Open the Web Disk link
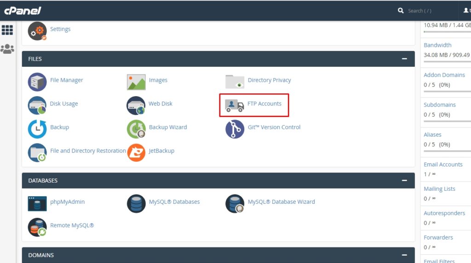Viewport: 471px width, 263px height. coord(161,103)
